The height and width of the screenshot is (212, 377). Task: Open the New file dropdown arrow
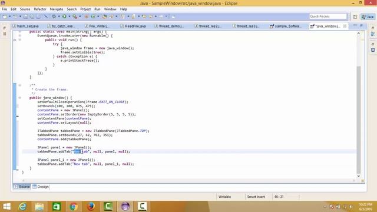pyautogui.click(x=9, y=16)
